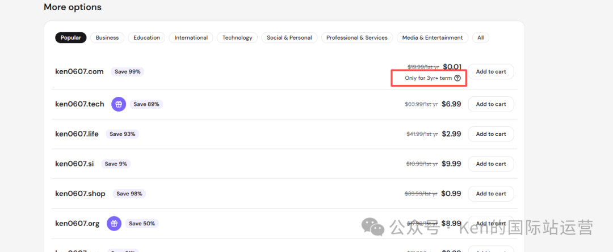Click the crossed-out $39.99/1st yr price
Screen dimensions: 613x252
[421, 194]
